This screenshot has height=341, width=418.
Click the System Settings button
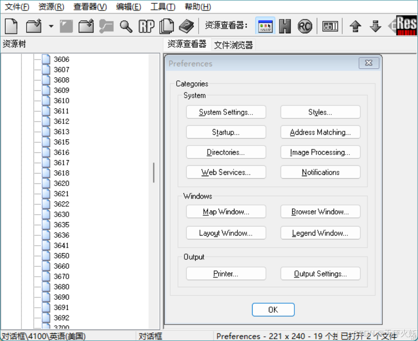click(226, 112)
